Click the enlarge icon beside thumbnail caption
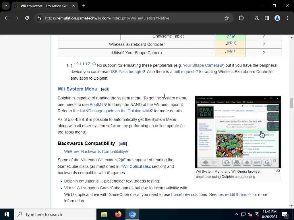This screenshot has width=294, height=220. pyautogui.click(x=278, y=171)
